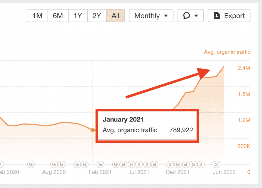Click the download icon in Export button
The image size is (262, 188).
(217, 16)
